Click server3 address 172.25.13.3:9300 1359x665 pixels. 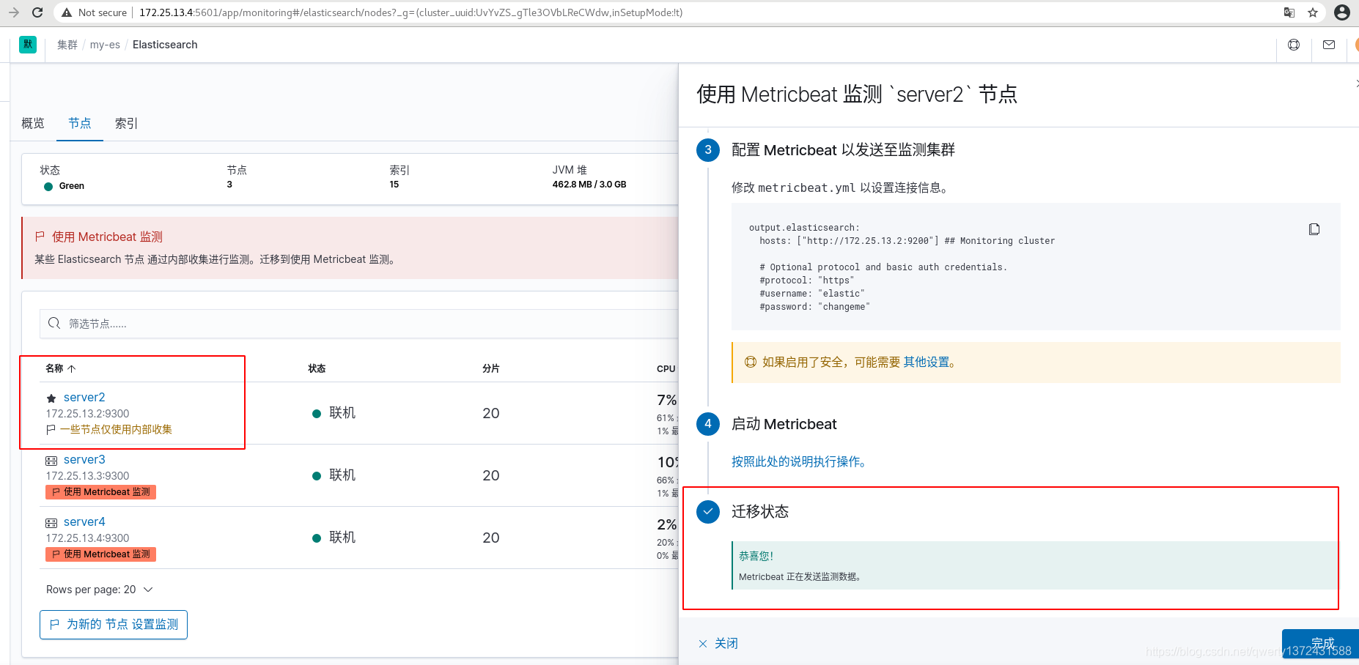[x=87, y=476]
